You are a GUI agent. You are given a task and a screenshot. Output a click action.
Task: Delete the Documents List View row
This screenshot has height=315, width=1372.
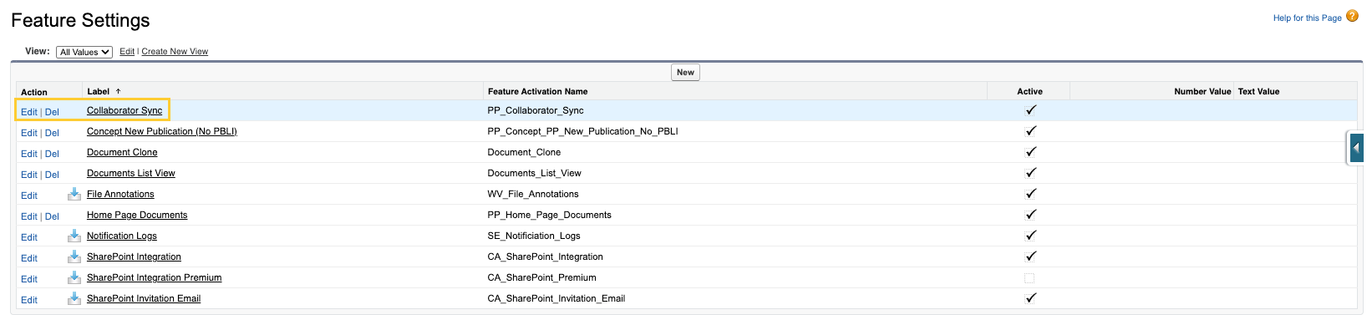tap(52, 175)
